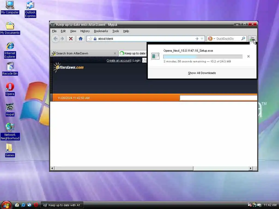Click the Opera download progress bar
The width and height of the screenshot is (279, 209).
203,57
